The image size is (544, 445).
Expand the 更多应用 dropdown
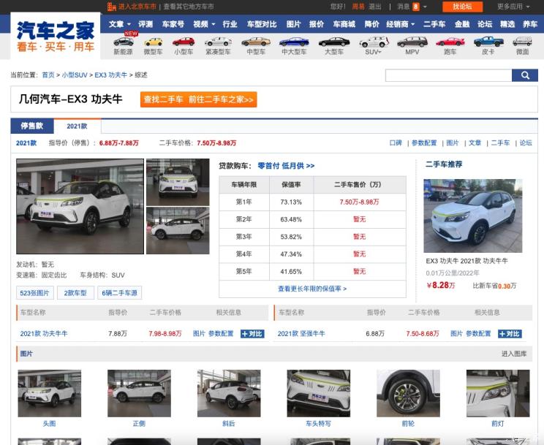coord(513,7)
